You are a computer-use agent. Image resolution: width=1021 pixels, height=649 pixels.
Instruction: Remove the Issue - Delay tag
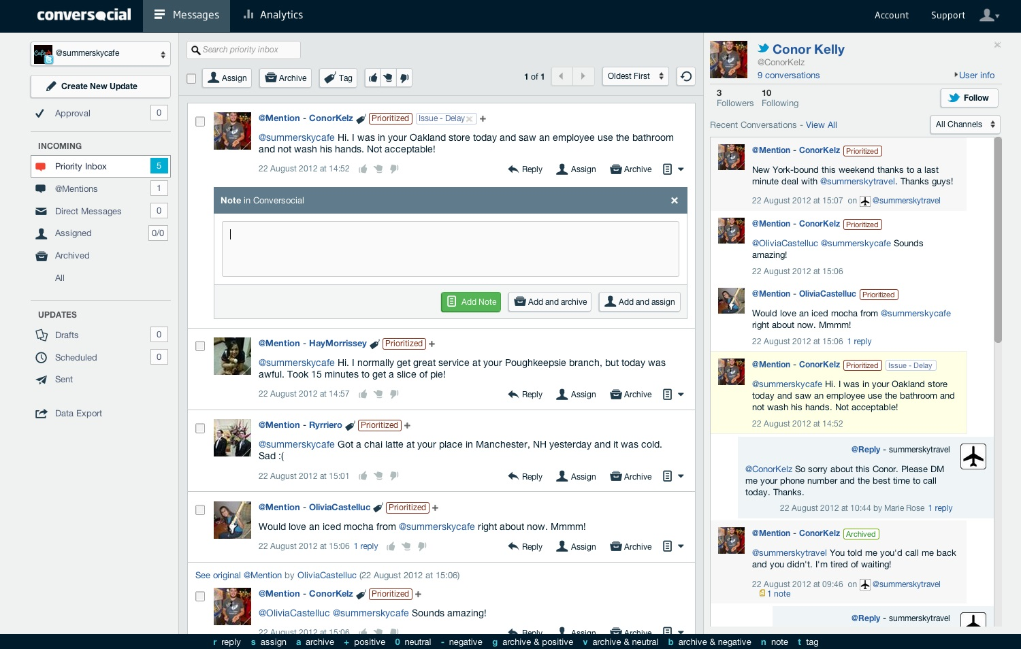tap(469, 119)
